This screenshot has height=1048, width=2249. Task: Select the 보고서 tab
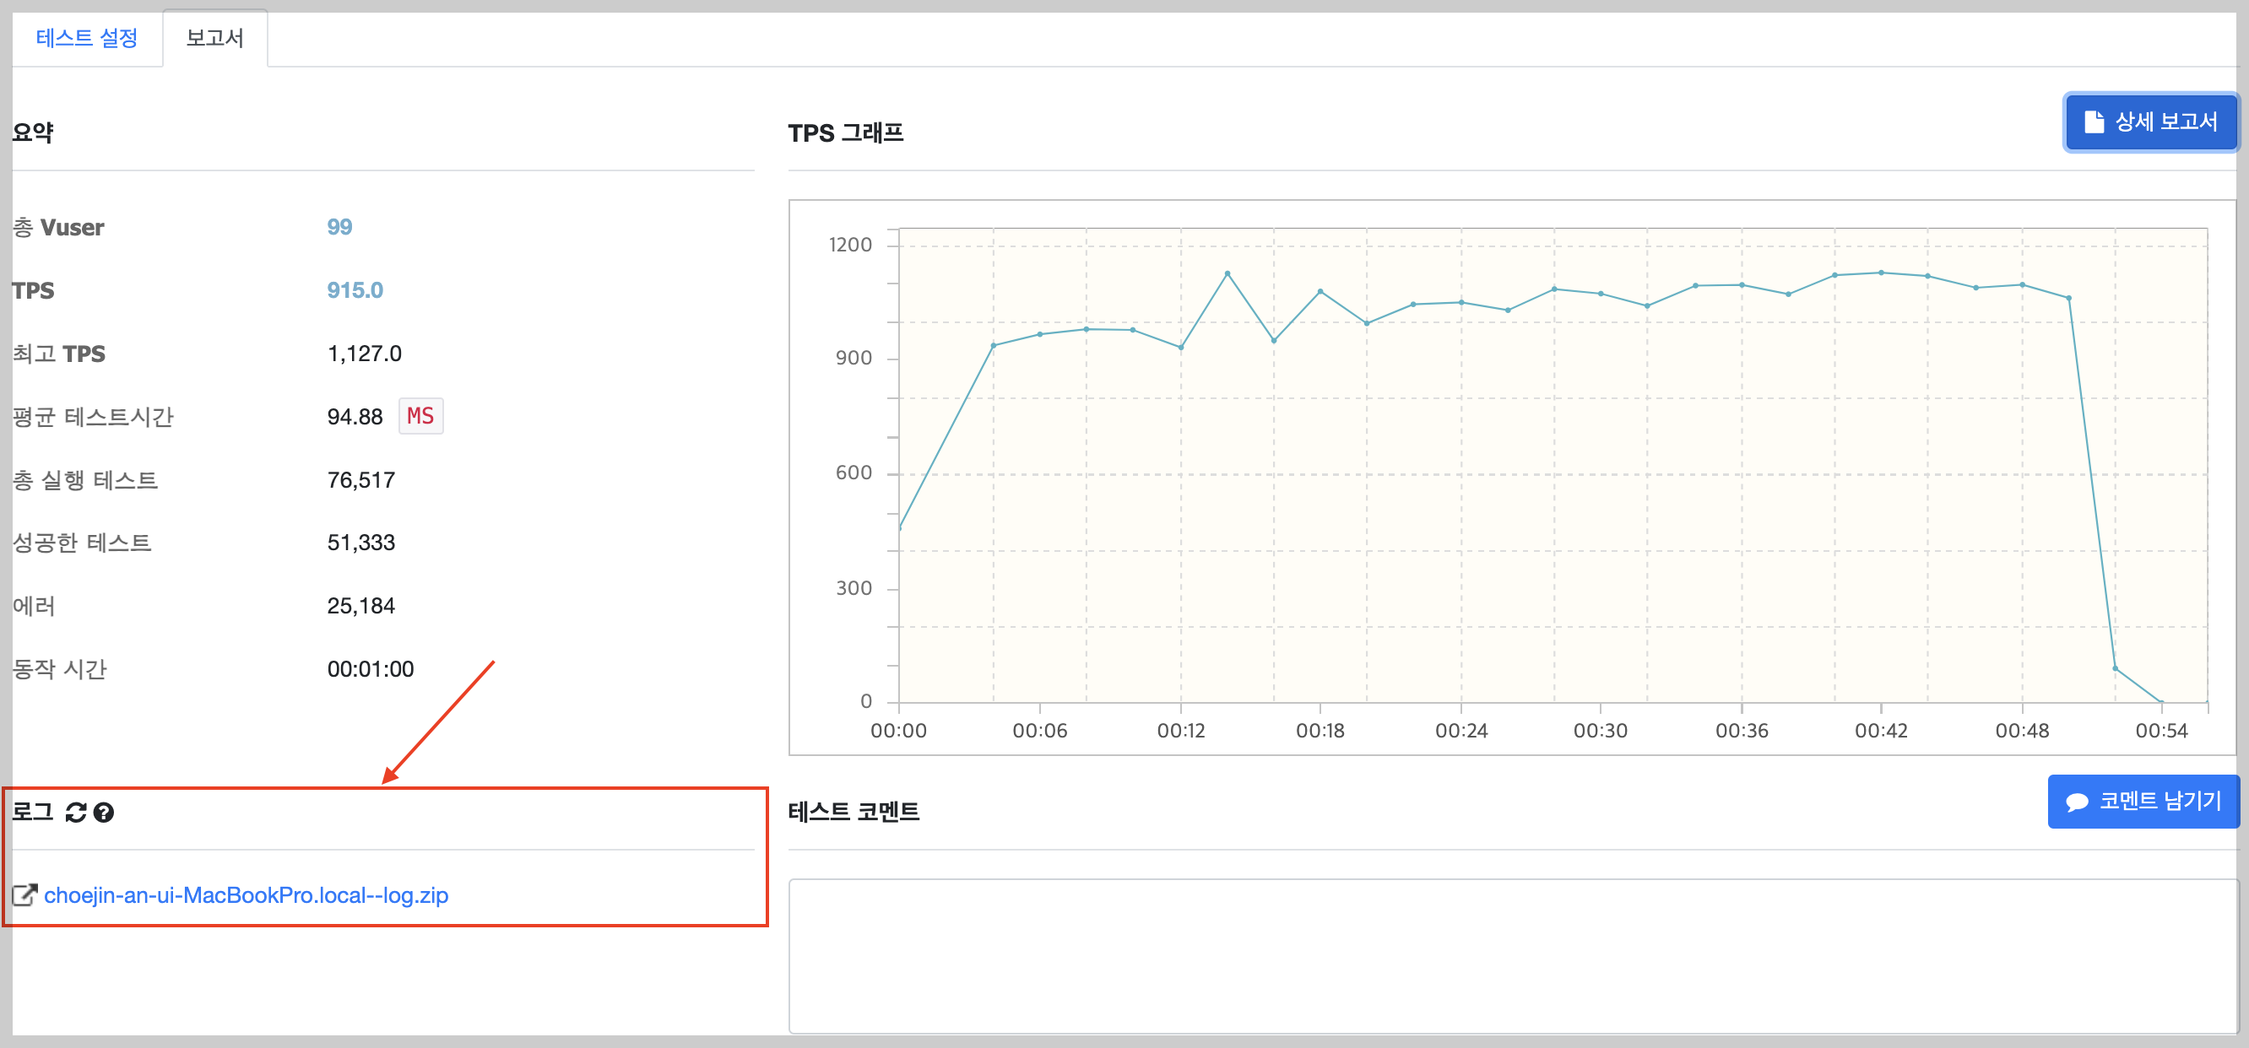point(214,37)
